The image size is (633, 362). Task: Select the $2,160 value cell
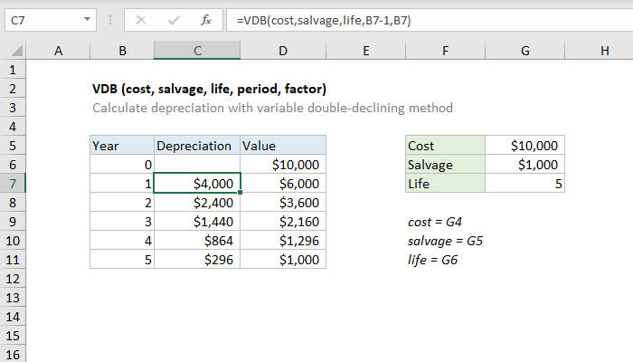coord(283,222)
